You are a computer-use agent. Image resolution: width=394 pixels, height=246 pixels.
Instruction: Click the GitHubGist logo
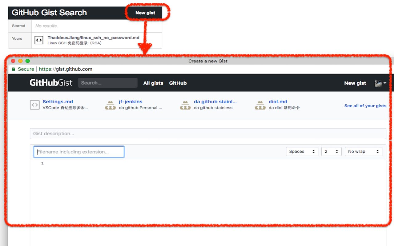pos(51,83)
